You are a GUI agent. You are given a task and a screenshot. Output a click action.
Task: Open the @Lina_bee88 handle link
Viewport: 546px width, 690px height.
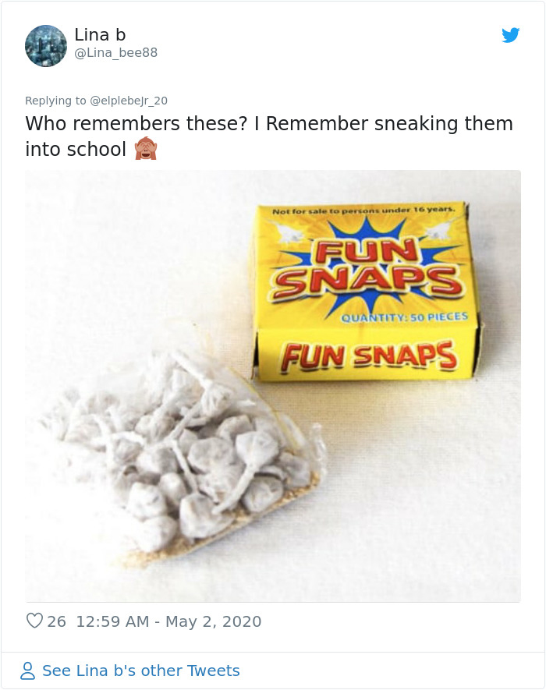(115, 53)
